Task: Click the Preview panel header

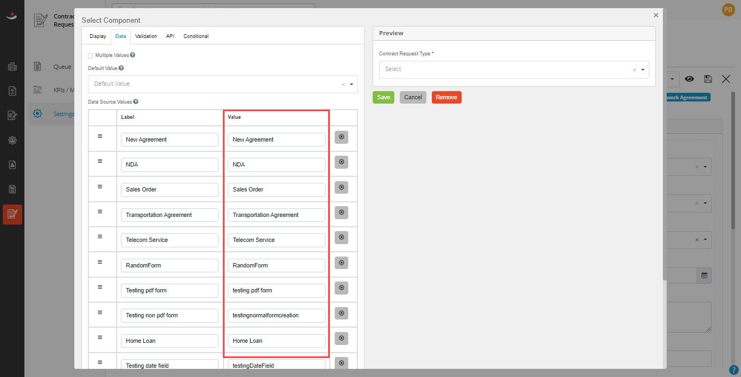Action: [514, 33]
